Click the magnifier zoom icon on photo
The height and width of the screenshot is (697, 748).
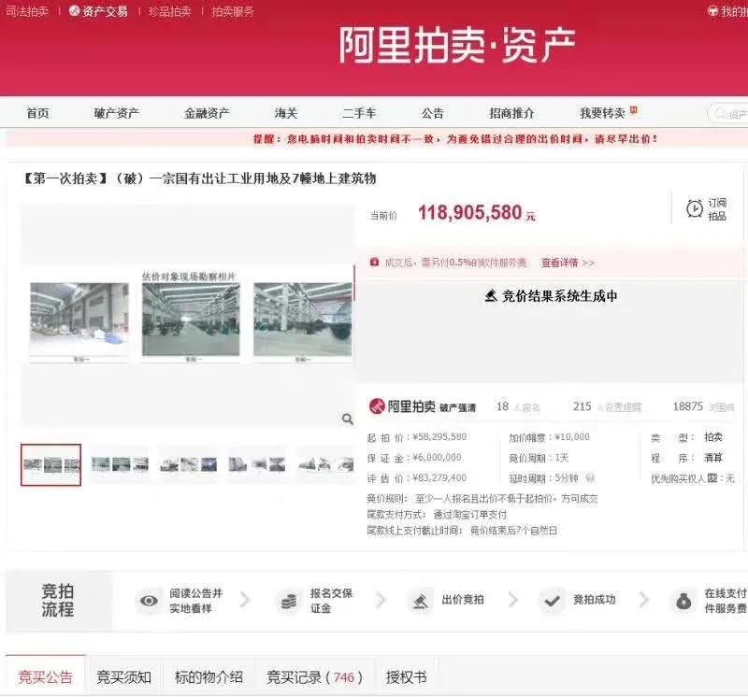[348, 420]
